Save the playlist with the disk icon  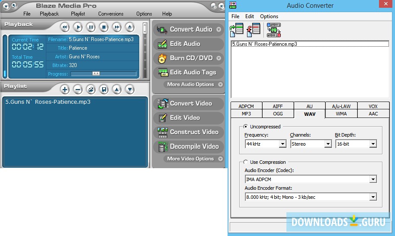pos(104,89)
